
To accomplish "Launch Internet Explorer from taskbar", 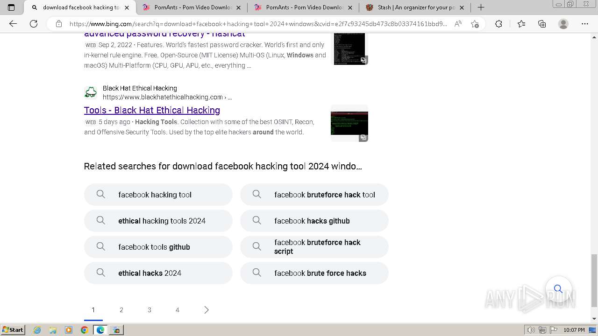I will pyautogui.click(x=37, y=330).
